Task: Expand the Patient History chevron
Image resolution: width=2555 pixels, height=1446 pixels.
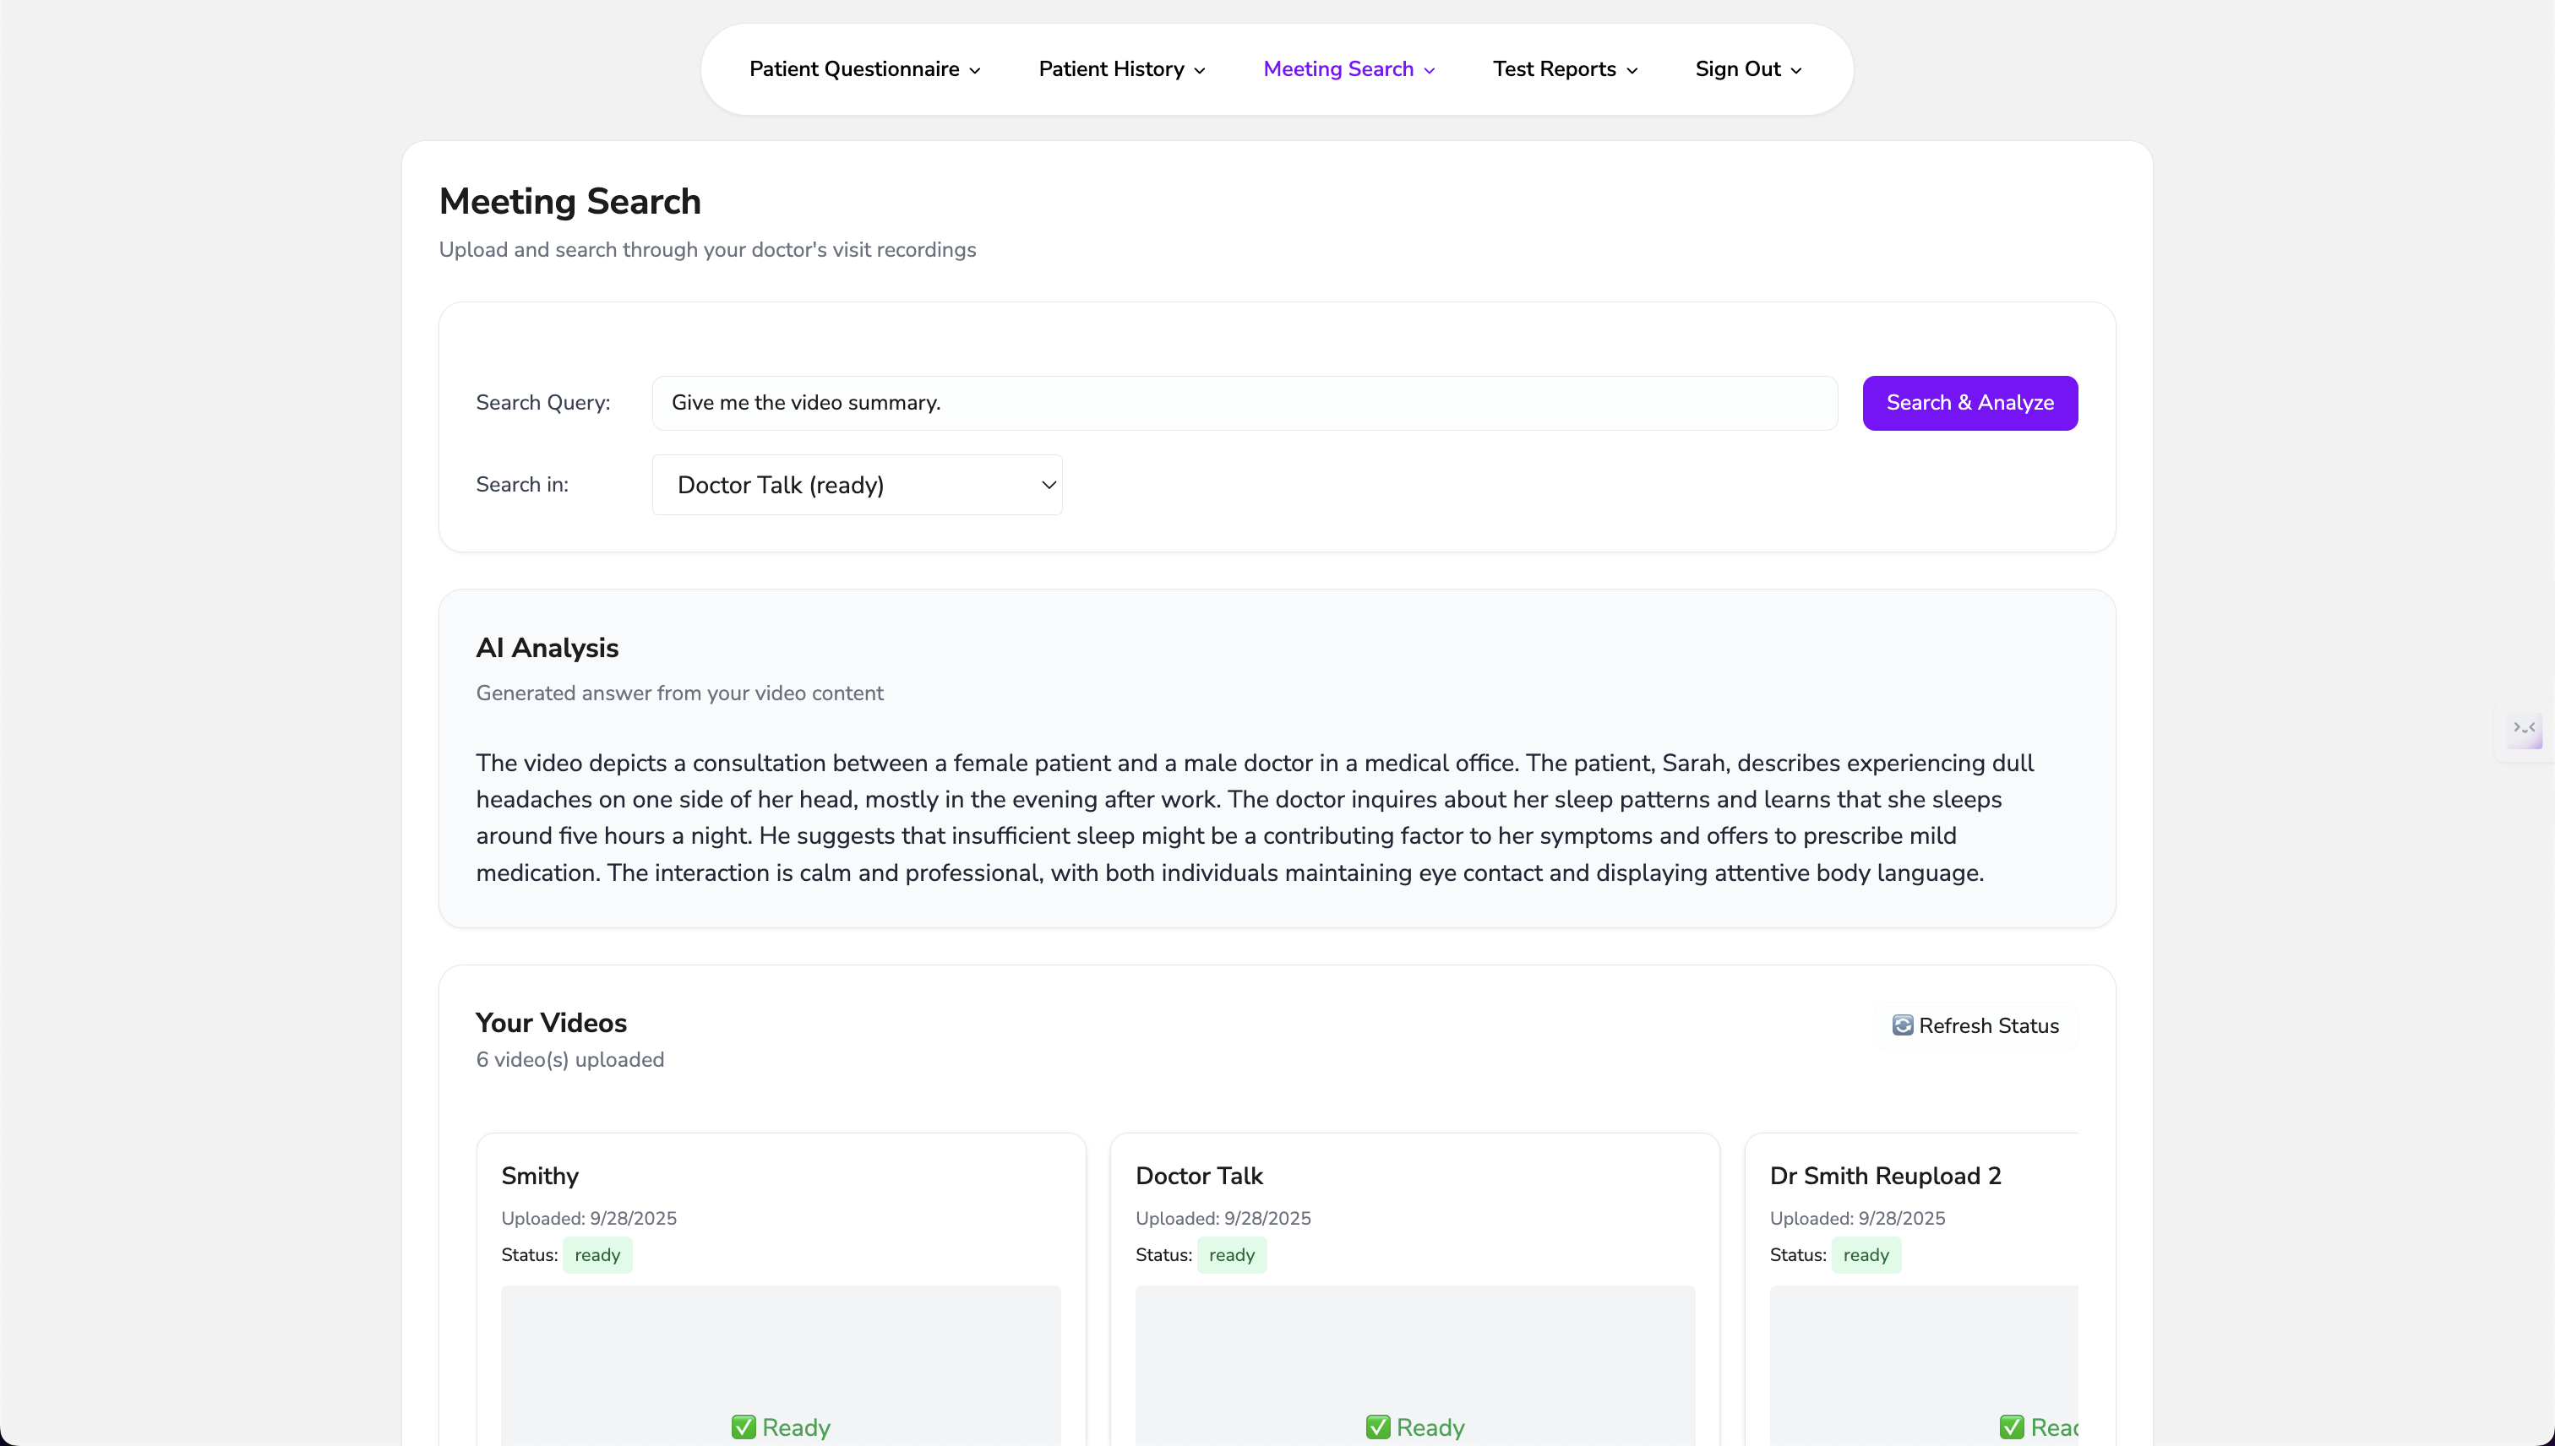Action: pyautogui.click(x=1200, y=70)
